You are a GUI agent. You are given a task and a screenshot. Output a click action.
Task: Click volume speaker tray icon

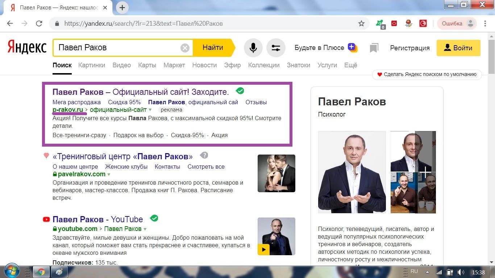click(461, 272)
